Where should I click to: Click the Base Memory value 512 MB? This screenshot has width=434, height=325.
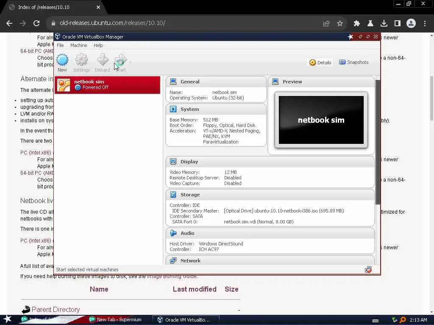[210, 120]
